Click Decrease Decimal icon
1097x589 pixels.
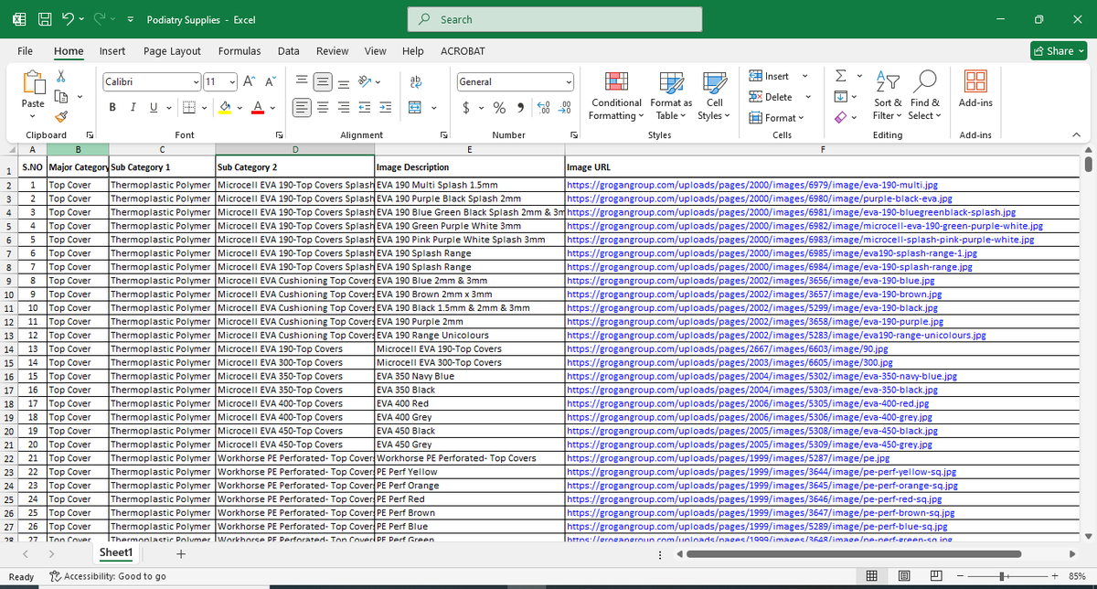click(x=565, y=108)
